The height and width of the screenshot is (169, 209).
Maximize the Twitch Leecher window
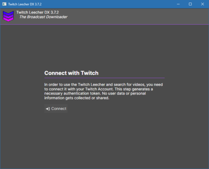click(190, 4)
